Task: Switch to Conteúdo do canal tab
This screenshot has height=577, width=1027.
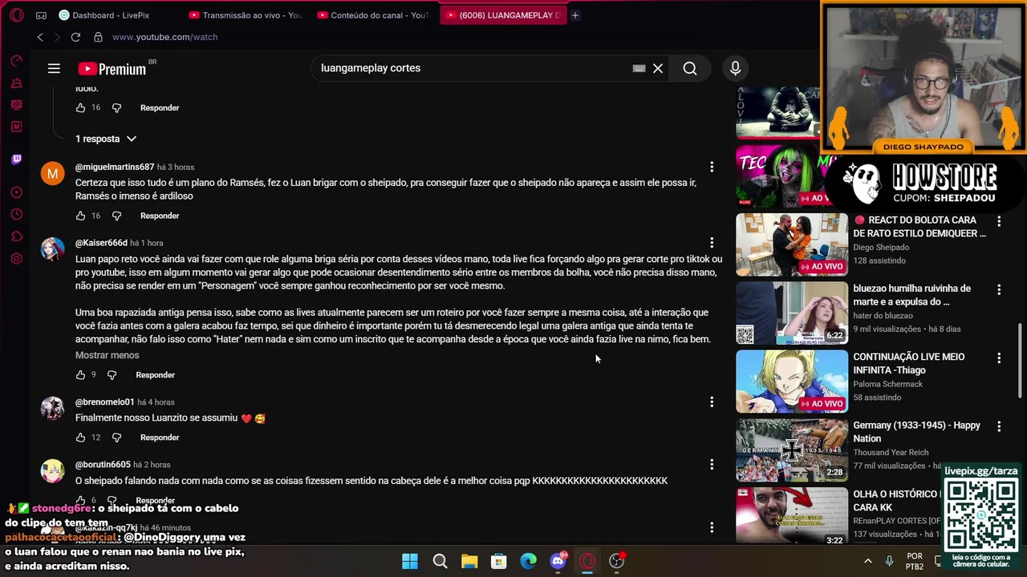Action: 374,15
